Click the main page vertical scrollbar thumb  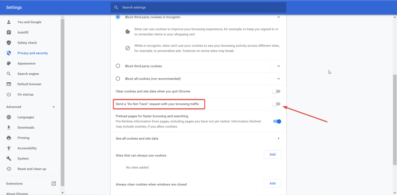pyautogui.click(x=395, y=119)
